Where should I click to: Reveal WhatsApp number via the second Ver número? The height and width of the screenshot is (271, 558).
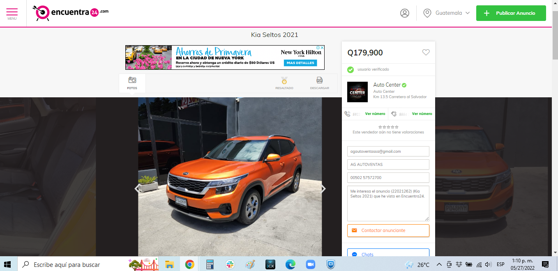422,114
